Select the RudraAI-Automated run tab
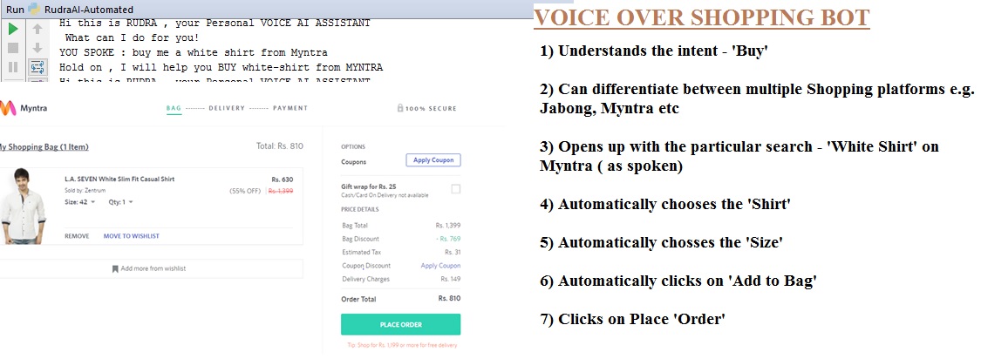981x359 pixels. [x=89, y=10]
